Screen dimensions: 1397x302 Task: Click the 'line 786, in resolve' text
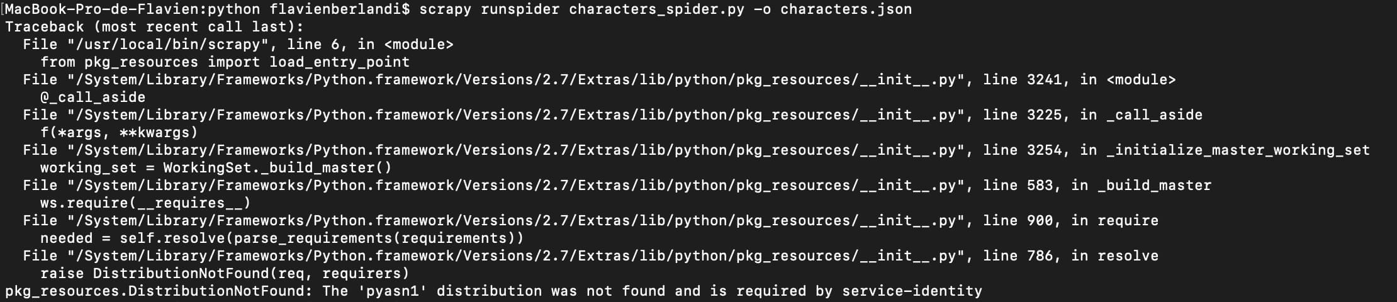click(1070, 256)
